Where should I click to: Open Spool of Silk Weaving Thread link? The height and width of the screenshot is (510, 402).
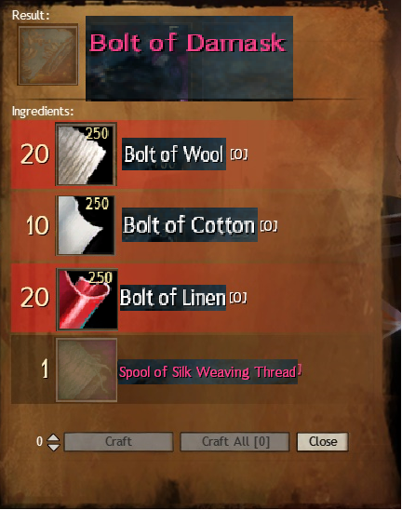point(208,371)
